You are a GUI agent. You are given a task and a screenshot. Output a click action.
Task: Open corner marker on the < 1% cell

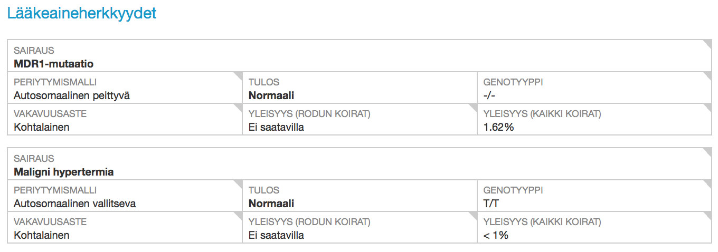707,216
